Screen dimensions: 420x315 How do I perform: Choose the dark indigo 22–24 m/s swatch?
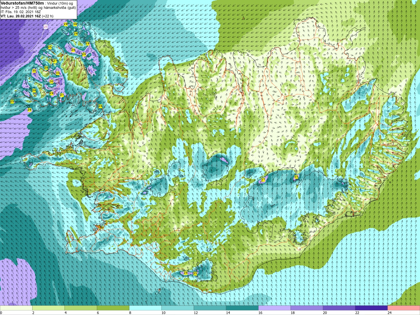[371, 308]
